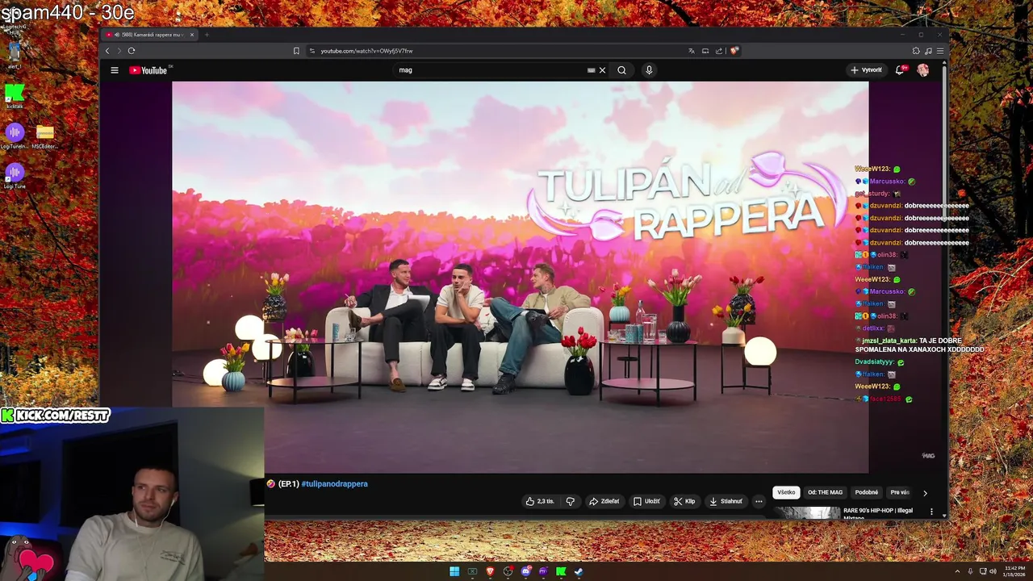This screenshot has height=581, width=1033.
Task: Go to the YouTube home logo
Action: click(x=148, y=70)
